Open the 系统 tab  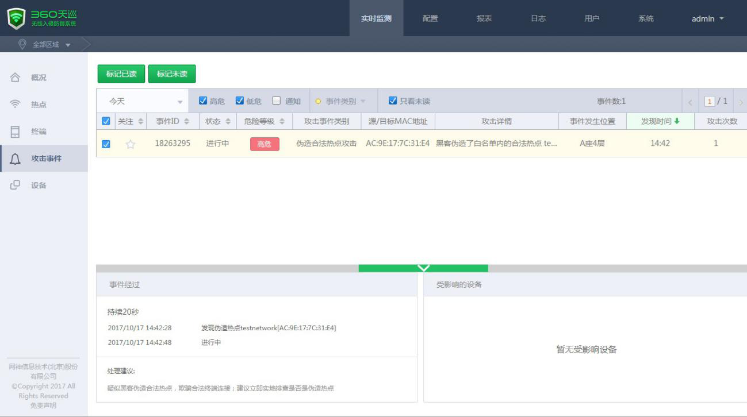tap(646, 18)
